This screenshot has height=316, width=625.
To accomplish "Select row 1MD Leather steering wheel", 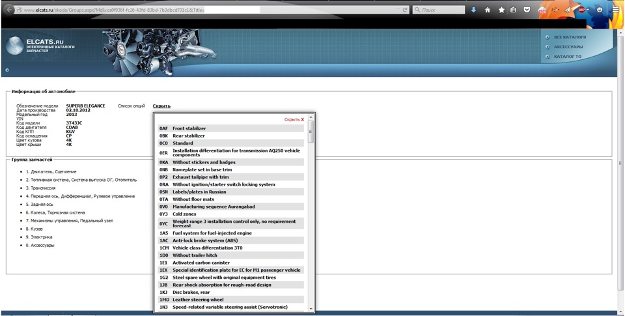I will [230, 300].
